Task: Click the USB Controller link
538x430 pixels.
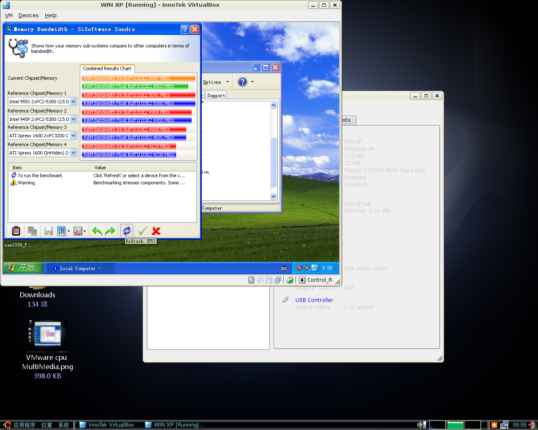Action: [x=314, y=300]
